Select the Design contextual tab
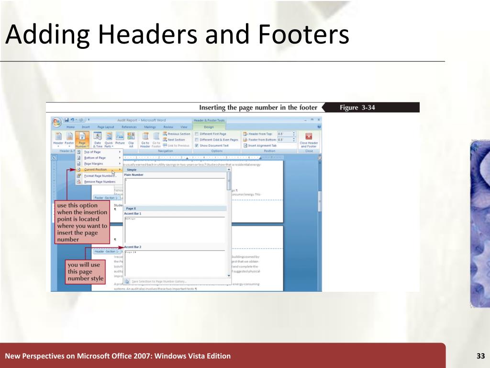Image resolution: width=490 pixels, height=368 pixels. point(209,127)
